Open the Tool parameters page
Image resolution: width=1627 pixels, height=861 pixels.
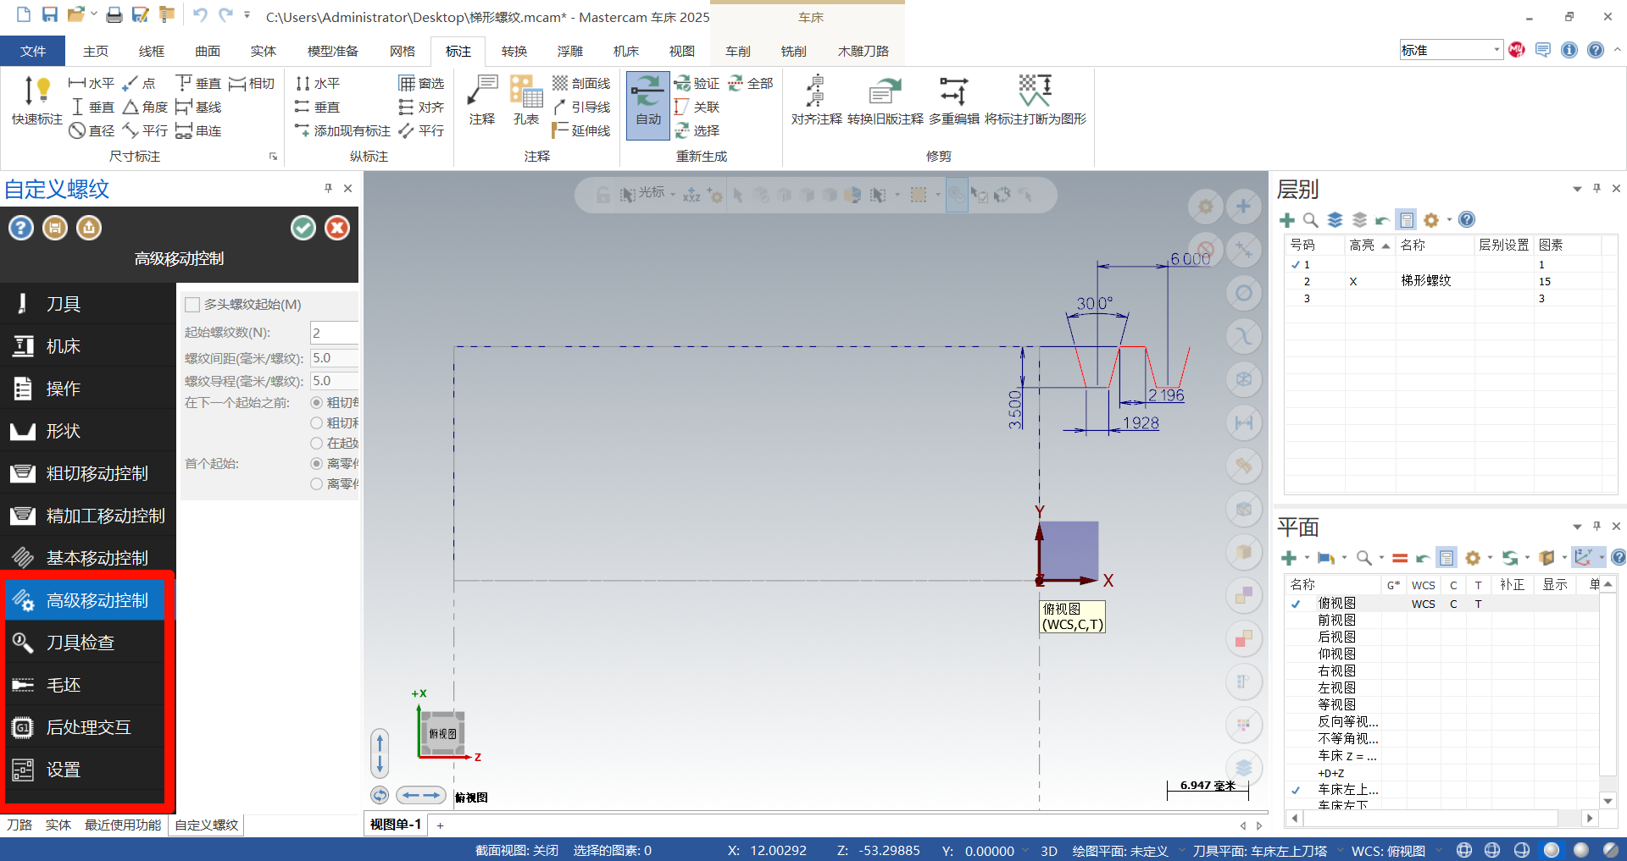click(x=88, y=304)
